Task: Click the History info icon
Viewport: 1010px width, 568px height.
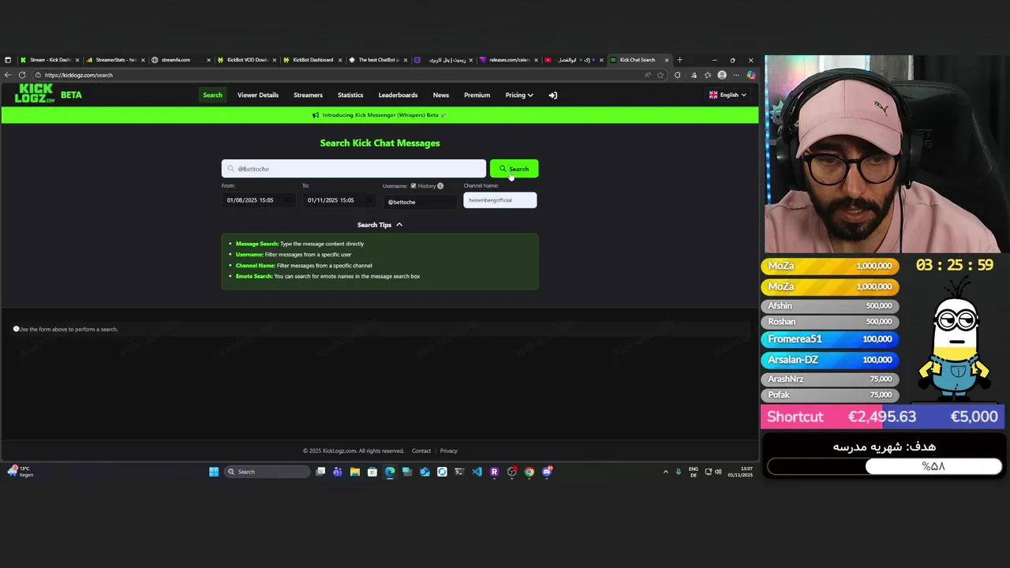Action: 440,186
